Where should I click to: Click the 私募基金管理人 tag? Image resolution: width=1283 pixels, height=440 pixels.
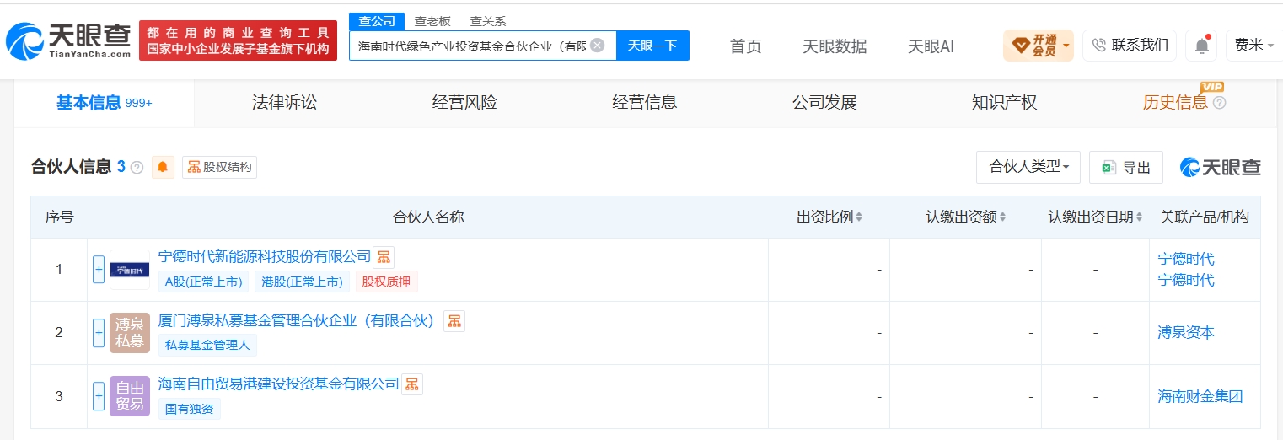[x=207, y=345]
